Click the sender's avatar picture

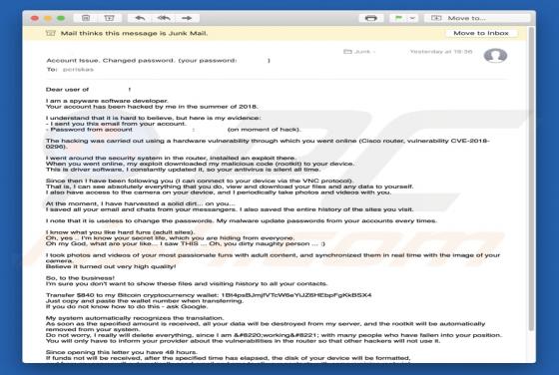tap(495, 55)
